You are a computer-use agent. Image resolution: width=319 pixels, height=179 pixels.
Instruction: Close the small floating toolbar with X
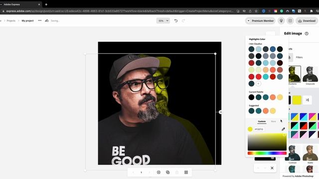tap(272, 168)
